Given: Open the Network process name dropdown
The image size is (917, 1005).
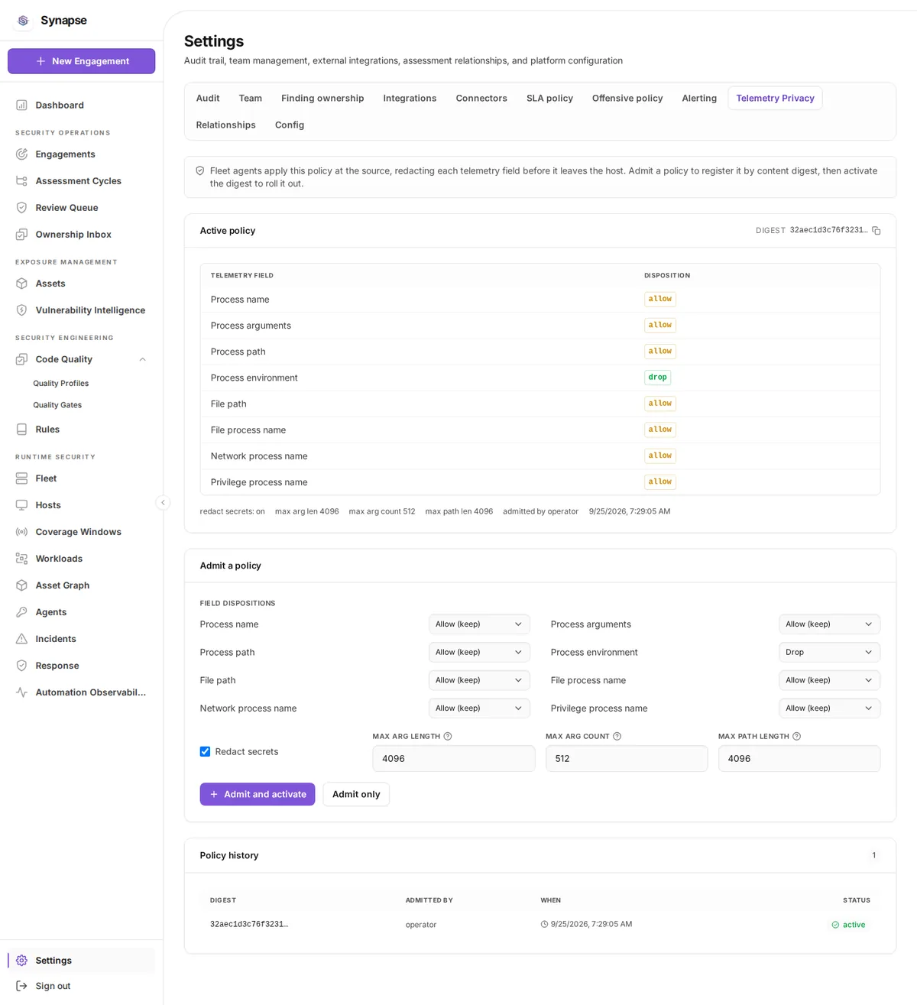Looking at the screenshot, I should click(479, 708).
